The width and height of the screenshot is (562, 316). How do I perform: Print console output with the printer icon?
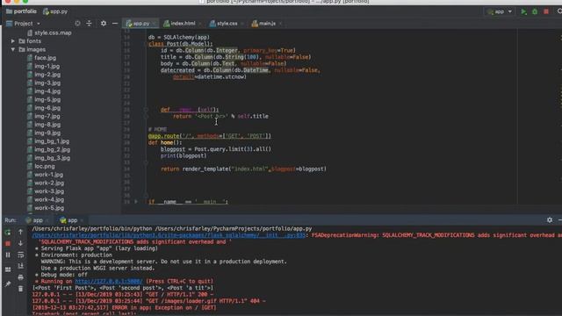(x=20, y=277)
